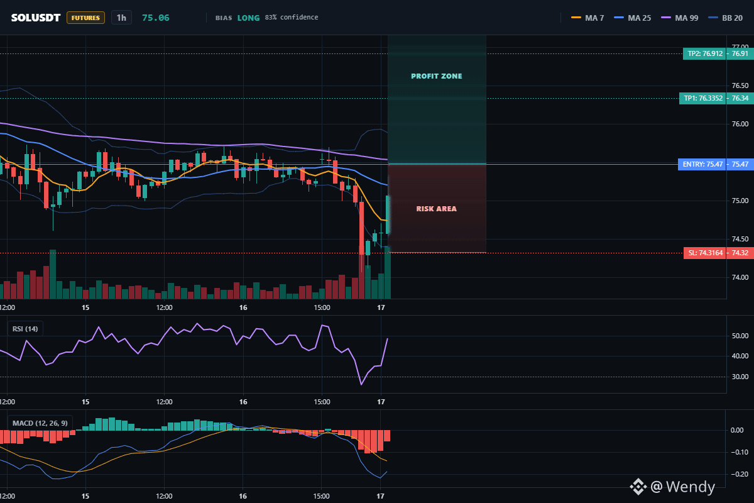Image resolution: width=754 pixels, height=503 pixels.
Task: Click the 75.00 price axis label
Action: pos(740,201)
